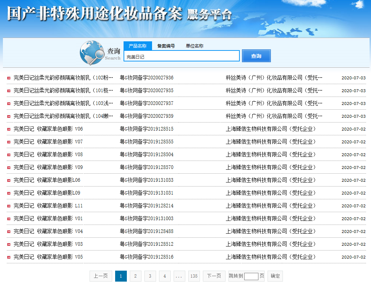Open product 完美日记 收藏家单色眼影 V07

point(48,142)
